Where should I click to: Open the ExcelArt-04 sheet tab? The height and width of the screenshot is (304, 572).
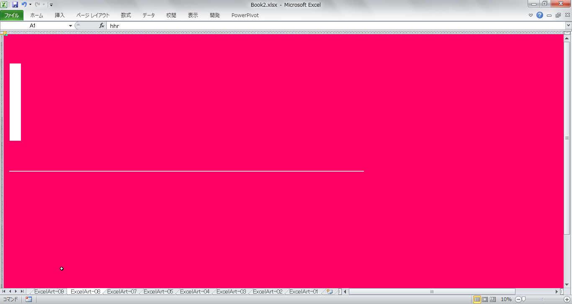tap(195, 291)
